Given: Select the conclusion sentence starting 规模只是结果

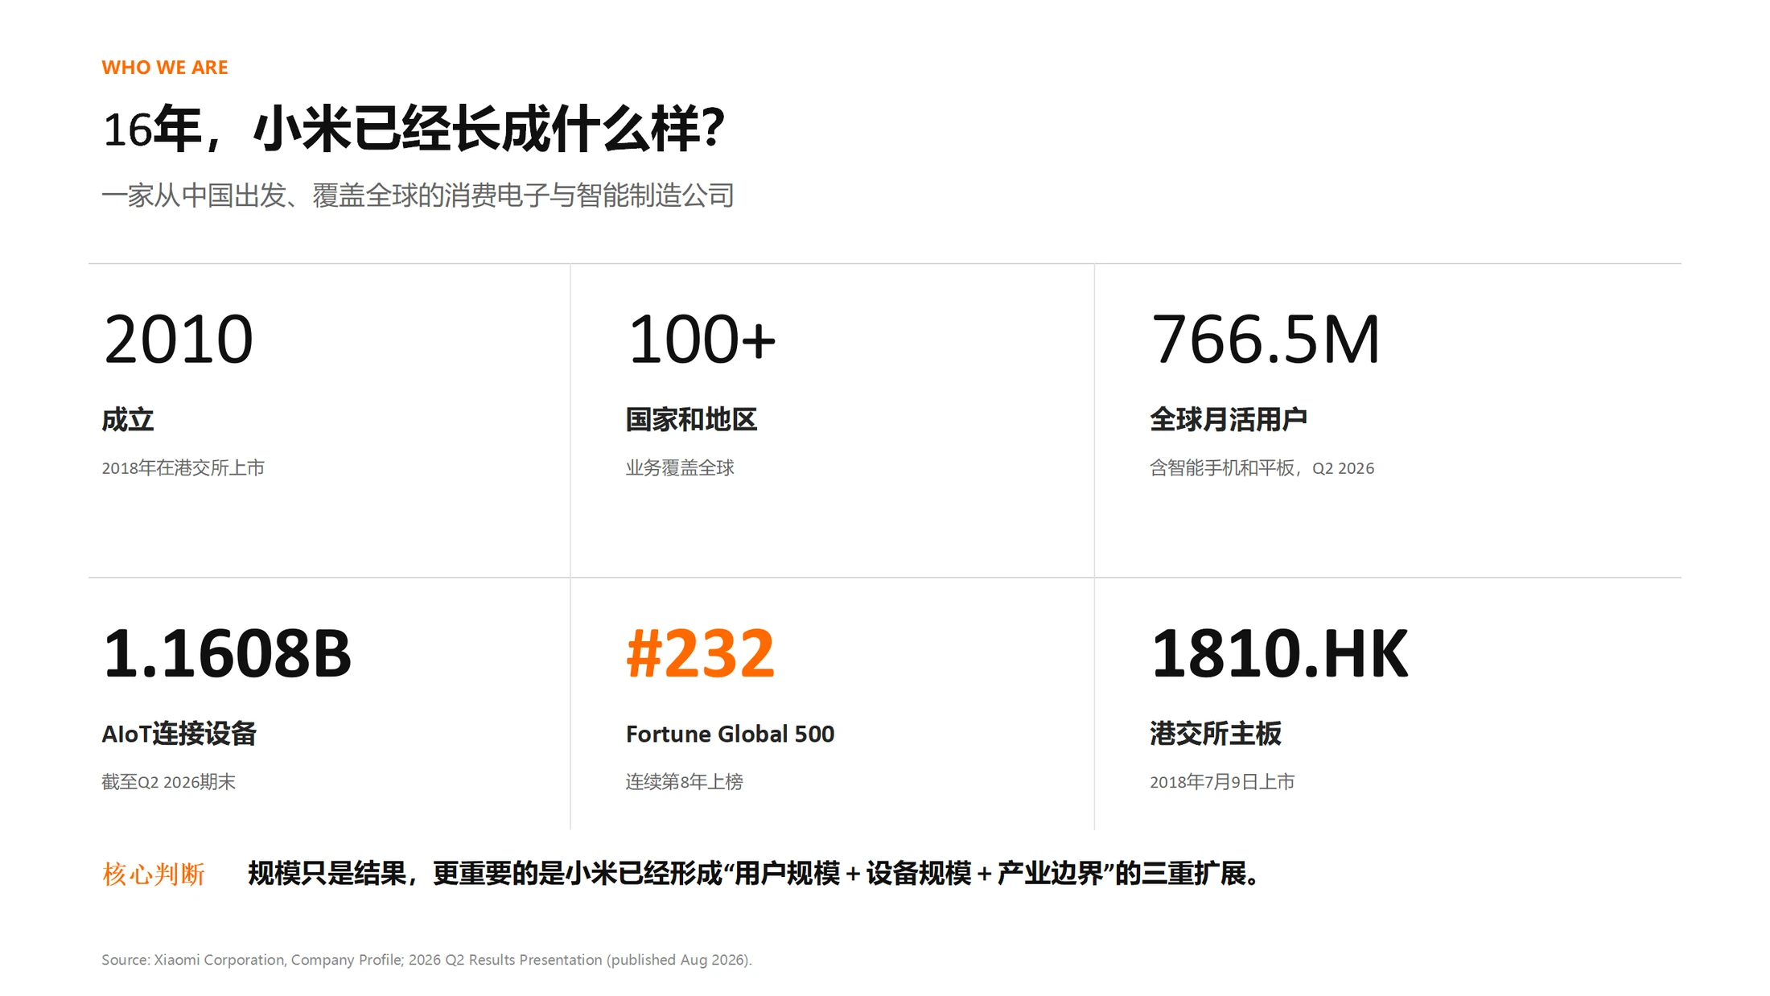Looking at the screenshot, I should (x=755, y=874).
